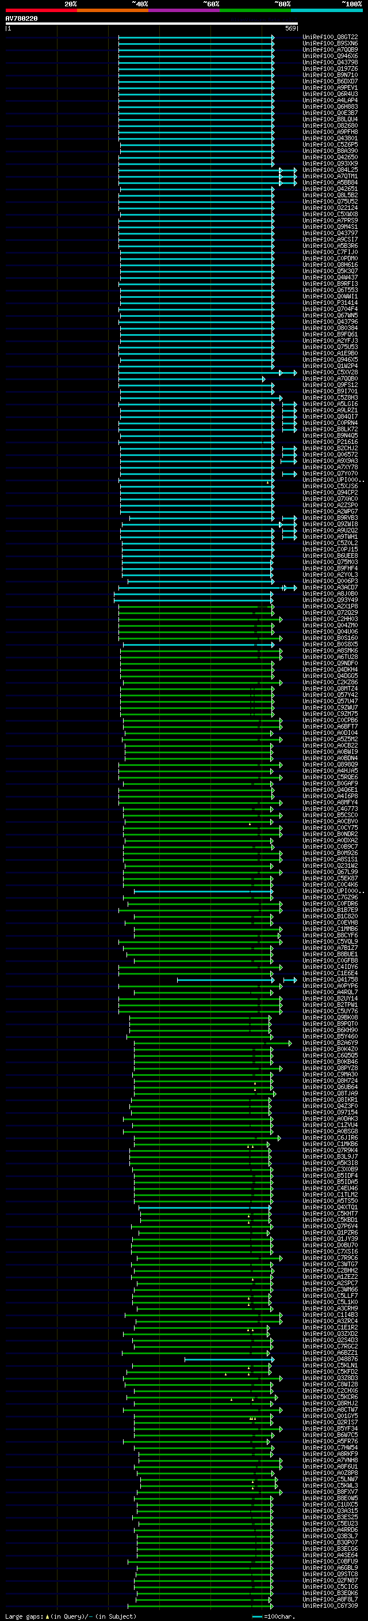Select hit UniRef100_C5XV28
This screenshot has width=368, height=1621.
coord(330,373)
